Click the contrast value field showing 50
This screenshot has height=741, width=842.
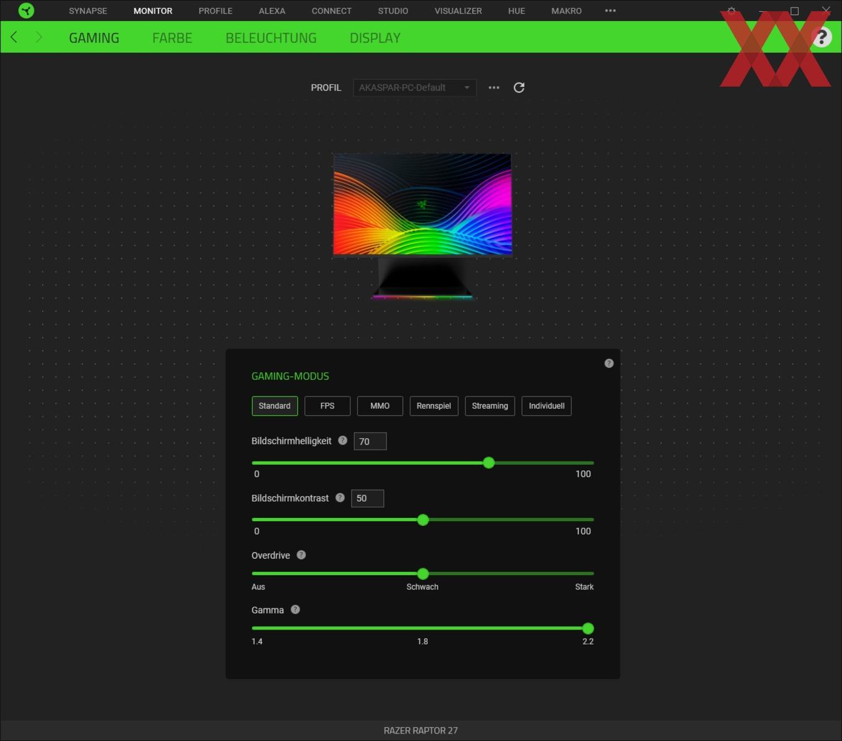(x=368, y=498)
